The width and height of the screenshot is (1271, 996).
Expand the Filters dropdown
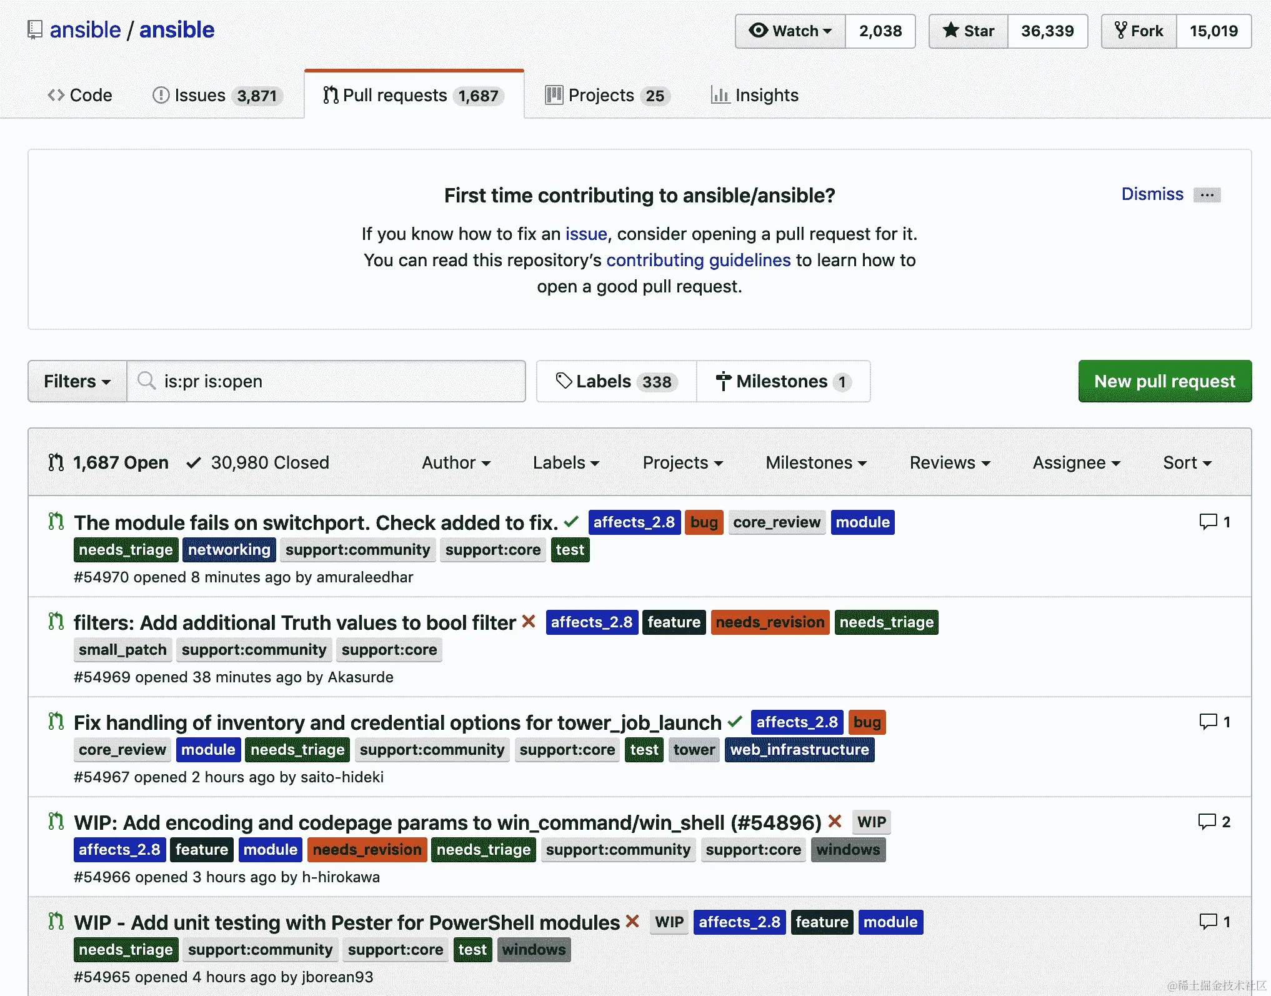(77, 381)
